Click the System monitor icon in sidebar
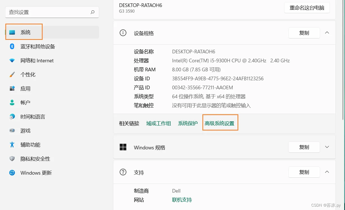 click(x=12, y=32)
